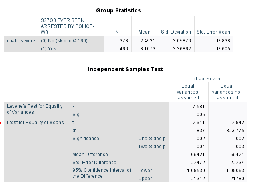Image resolution: width=259 pixels, height=189 pixels.
Task: Select the Independent Samples Test title
Action: [126, 69]
